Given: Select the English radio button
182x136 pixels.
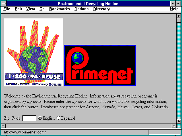Looking at the screenshot, I should 40,118.
